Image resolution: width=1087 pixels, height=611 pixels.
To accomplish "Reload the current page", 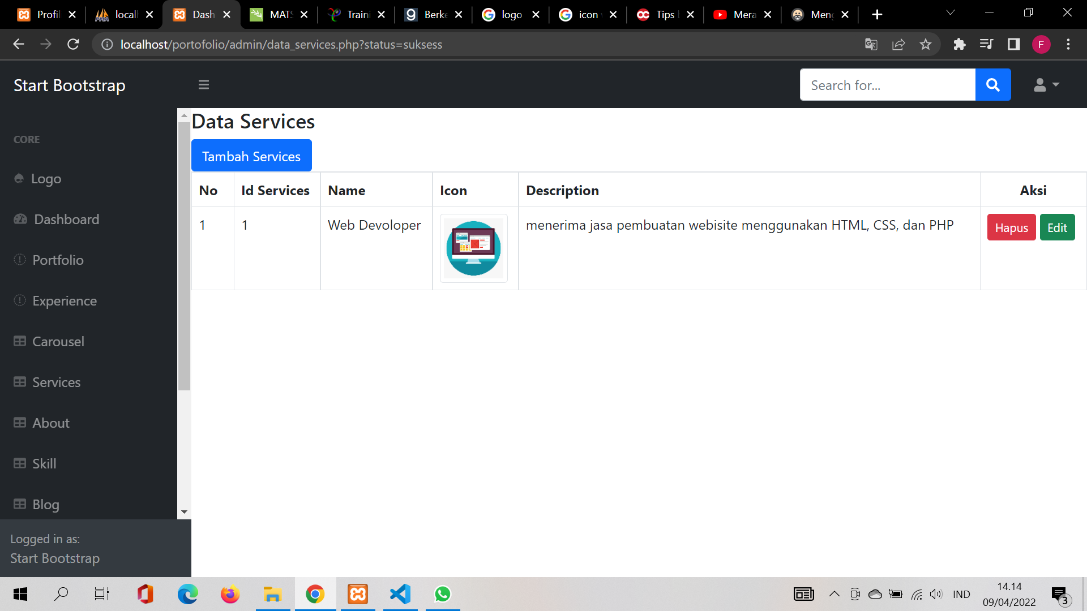I will pos(73,44).
